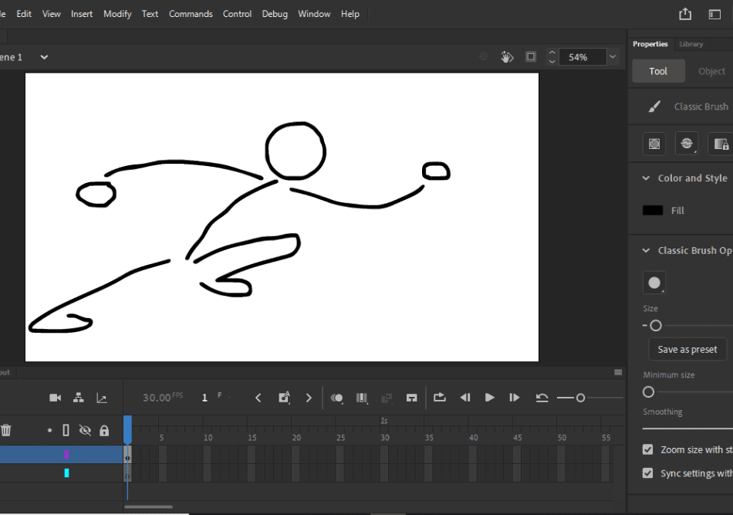Click the onion skin button

(336, 398)
